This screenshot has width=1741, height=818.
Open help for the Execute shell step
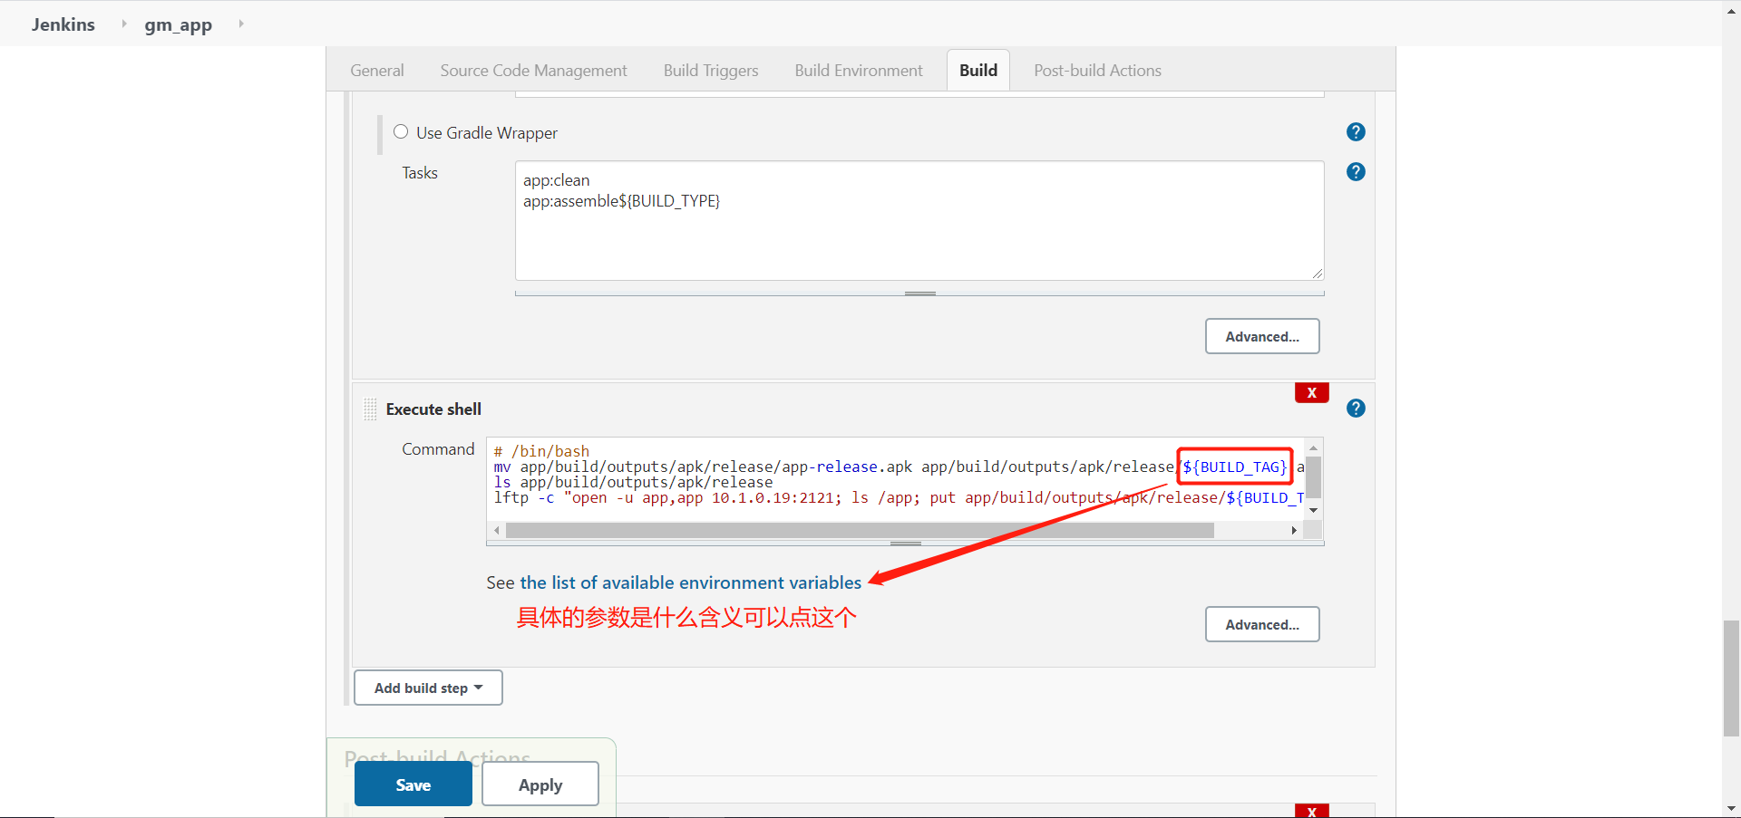pos(1356,408)
